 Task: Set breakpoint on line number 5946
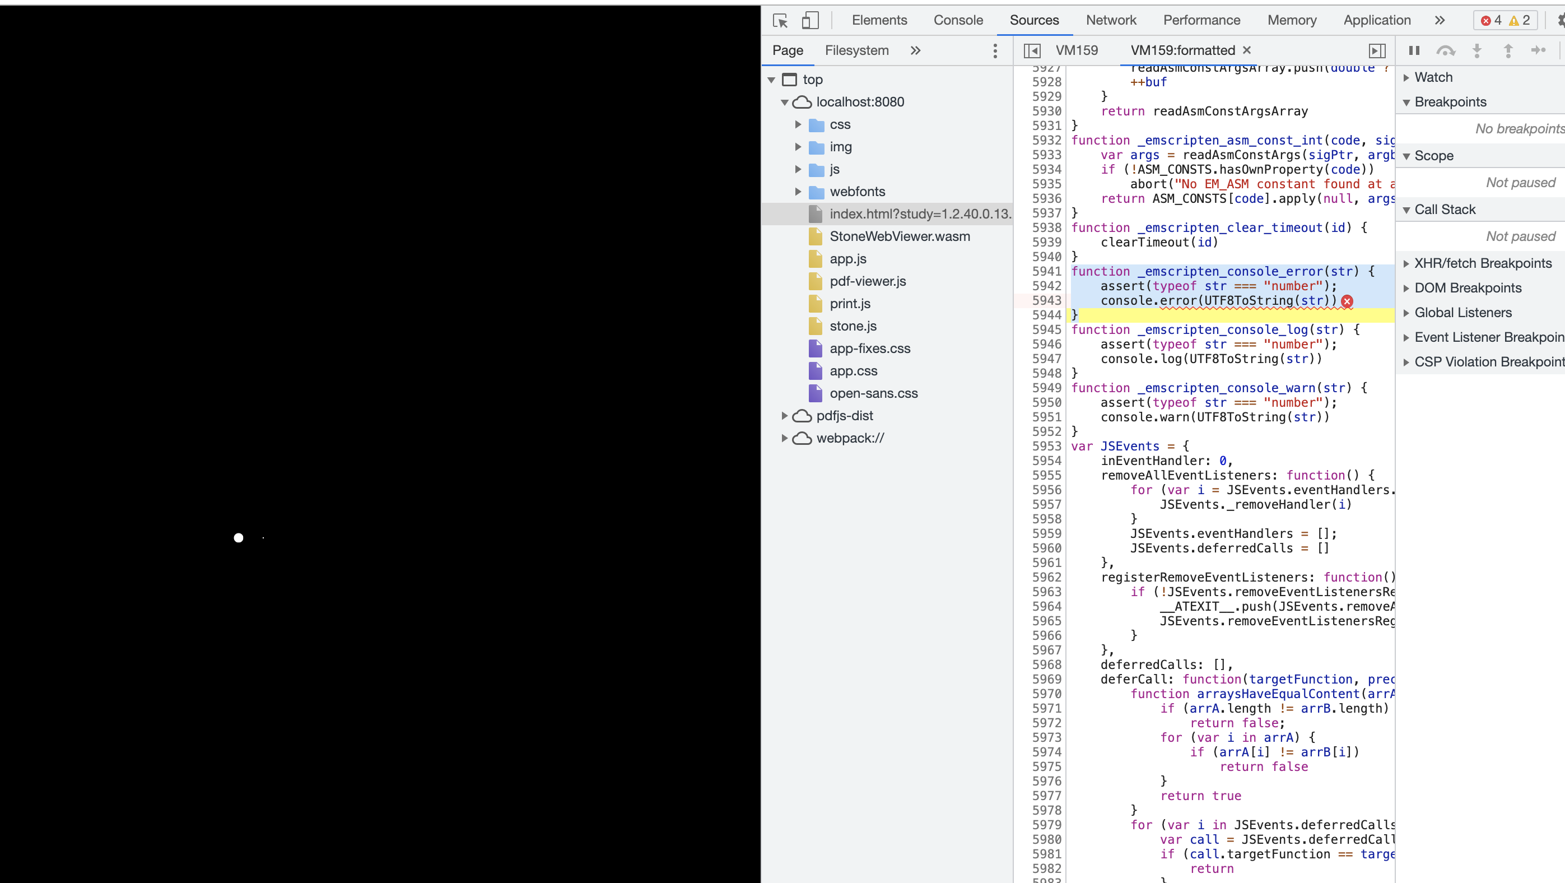[1046, 345]
